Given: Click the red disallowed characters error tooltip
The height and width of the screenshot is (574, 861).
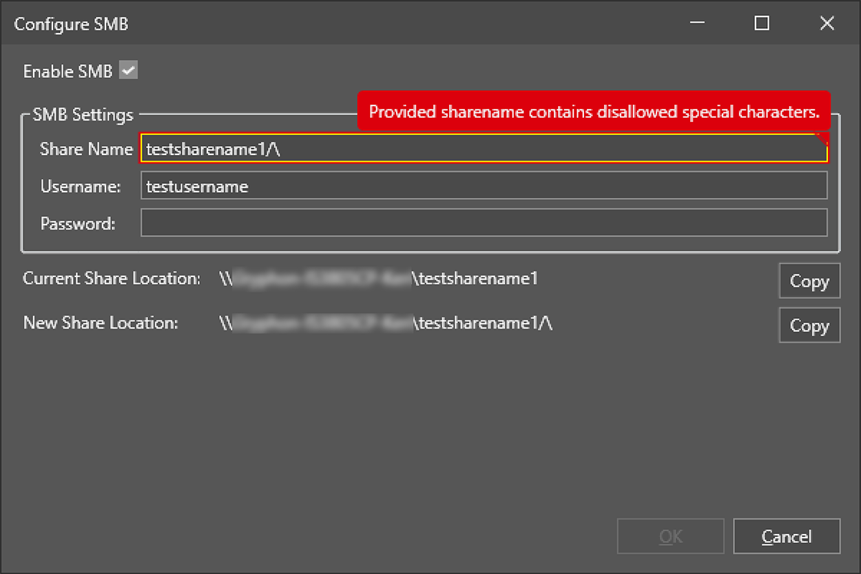Looking at the screenshot, I should 593,112.
